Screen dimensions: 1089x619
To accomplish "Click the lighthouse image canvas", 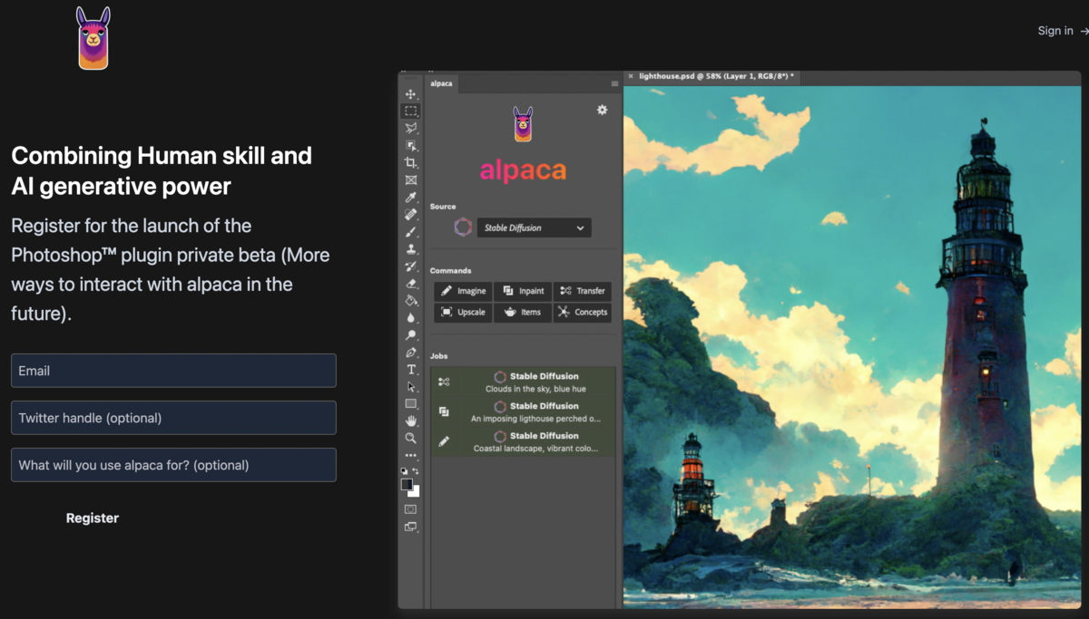I will click(852, 347).
